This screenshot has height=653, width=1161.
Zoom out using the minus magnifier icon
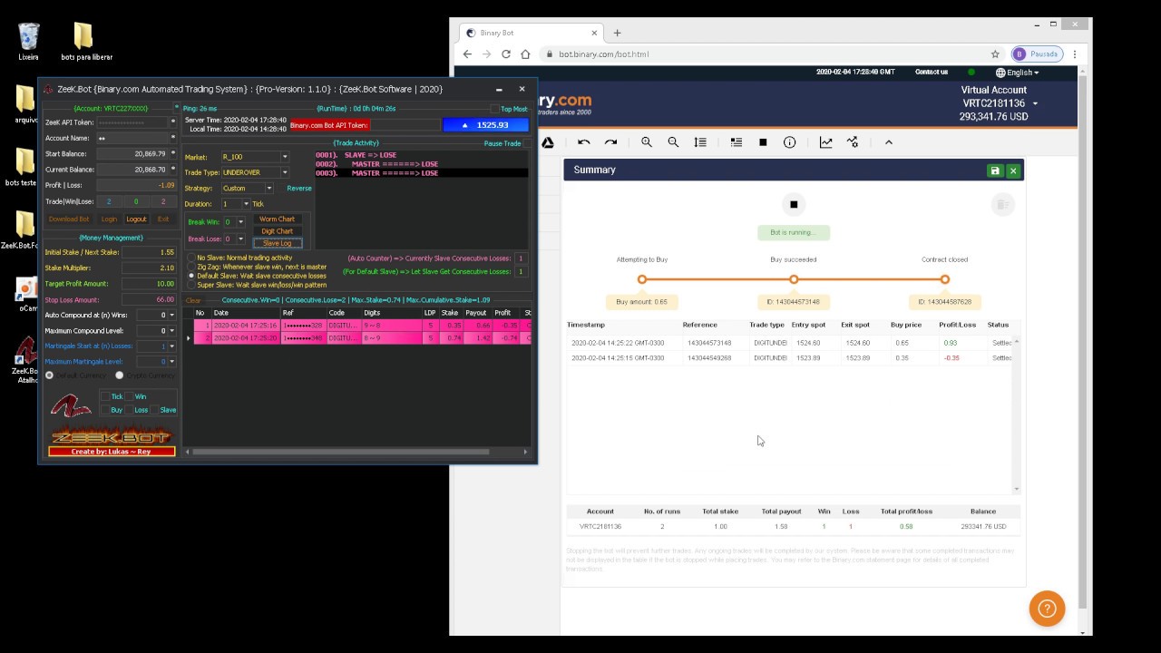[673, 142]
